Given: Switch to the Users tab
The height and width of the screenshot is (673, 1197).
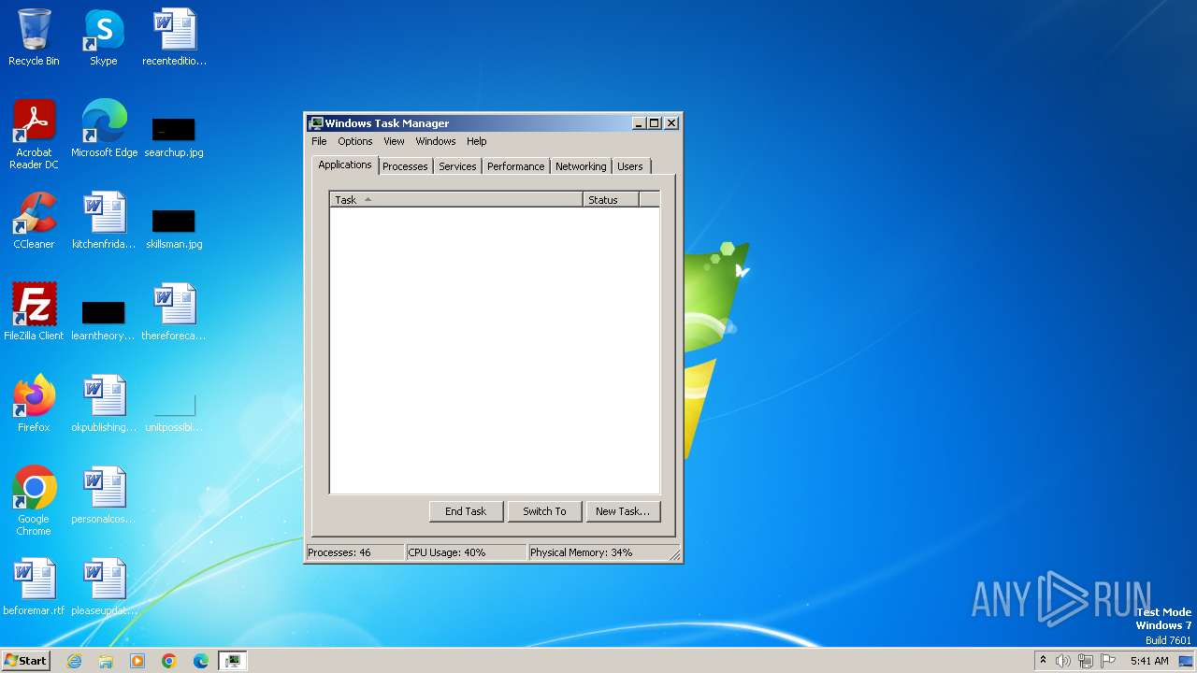Looking at the screenshot, I should coord(630,166).
